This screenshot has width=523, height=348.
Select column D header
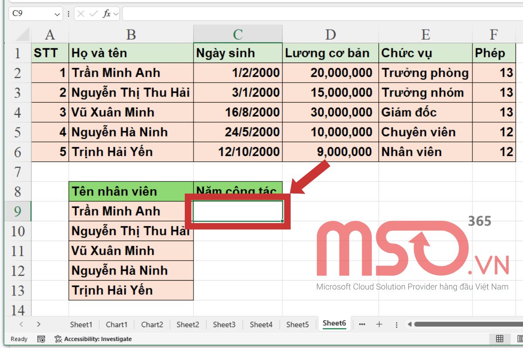(331, 34)
